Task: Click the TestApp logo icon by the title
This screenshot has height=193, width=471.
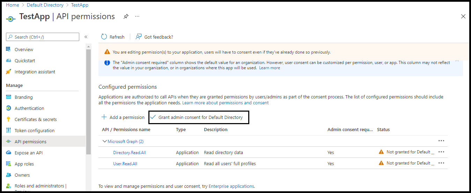Action: coord(11,19)
